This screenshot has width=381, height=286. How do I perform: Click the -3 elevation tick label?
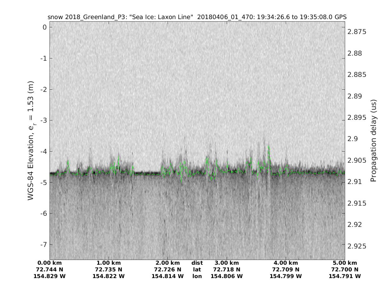[x=43, y=120]
